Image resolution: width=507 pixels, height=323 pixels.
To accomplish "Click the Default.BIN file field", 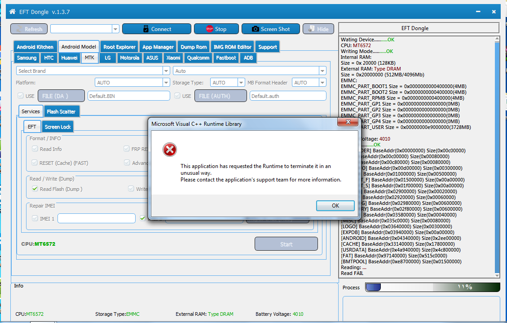I will point(129,96).
